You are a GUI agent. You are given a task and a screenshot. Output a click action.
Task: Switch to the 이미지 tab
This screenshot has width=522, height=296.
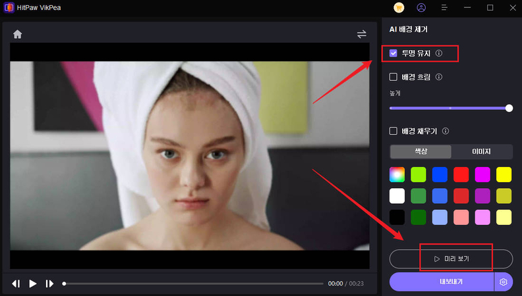481,151
